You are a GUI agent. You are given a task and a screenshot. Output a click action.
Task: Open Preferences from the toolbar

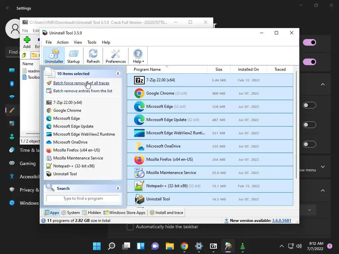click(x=116, y=56)
